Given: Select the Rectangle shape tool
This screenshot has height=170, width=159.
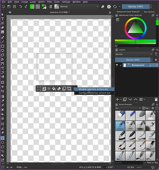Looking at the screenshot, I should pyautogui.click(x=3, y=46).
